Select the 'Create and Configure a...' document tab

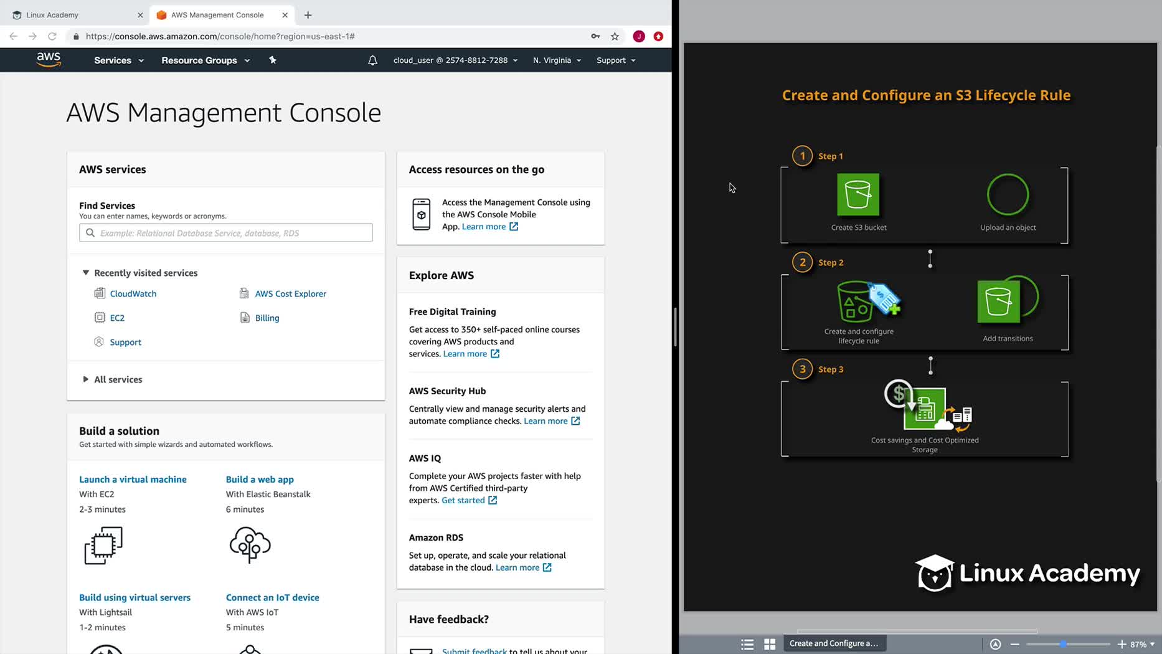(x=834, y=643)
